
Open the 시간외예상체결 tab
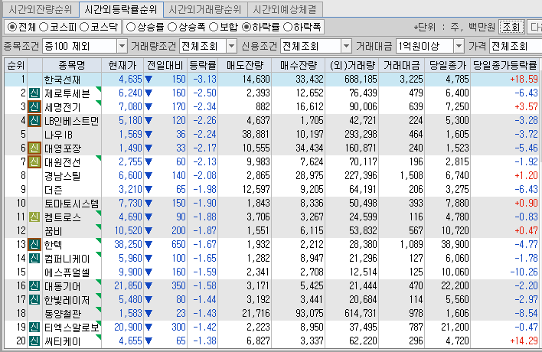coord(285,9)
